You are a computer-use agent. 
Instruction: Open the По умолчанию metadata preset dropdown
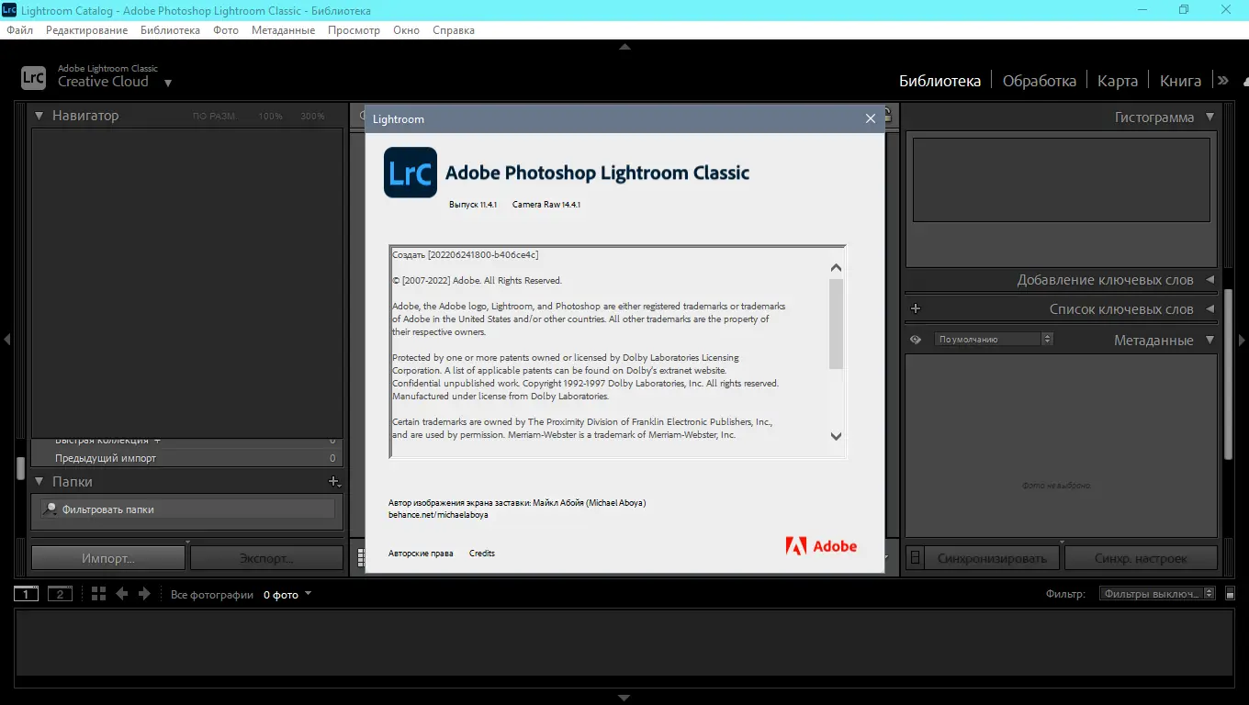[x=994, y=340]
